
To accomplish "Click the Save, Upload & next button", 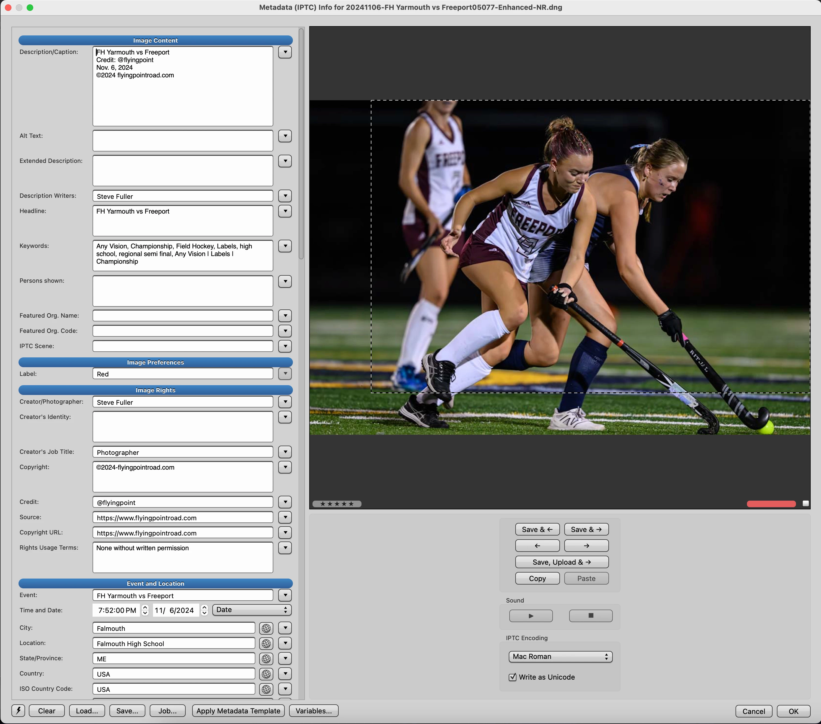I will [x=562, y=562].
